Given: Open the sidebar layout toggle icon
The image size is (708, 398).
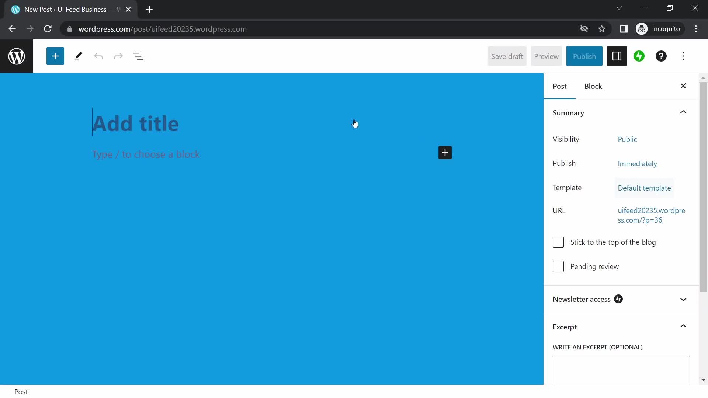Looking at the screenshot, I should (x=617, y=56).
